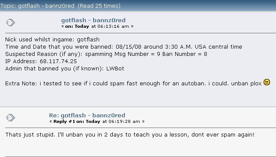Screen dimensions: 276x157
Task: Click the '(Read 25 times)' counter in the header
Action: point(99,6)
